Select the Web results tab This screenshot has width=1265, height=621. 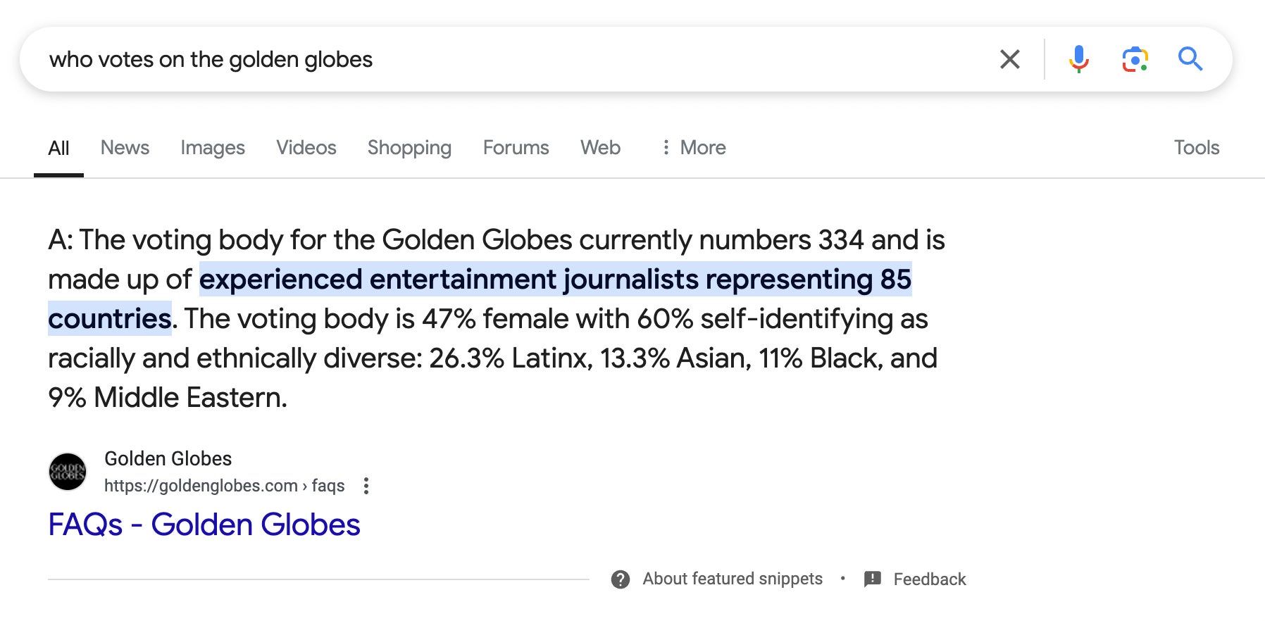coord(600,148)
